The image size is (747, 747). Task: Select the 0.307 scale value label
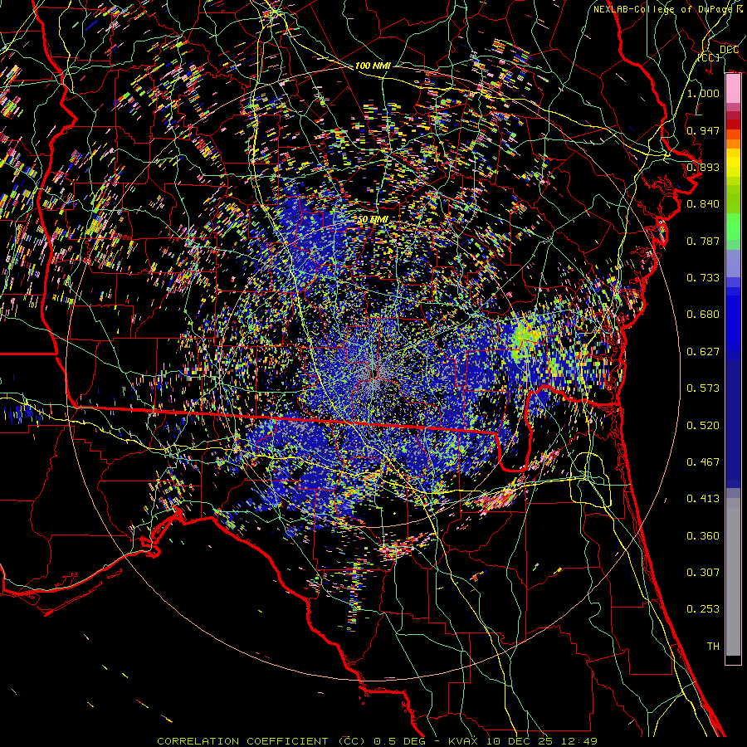click(703, 573)
